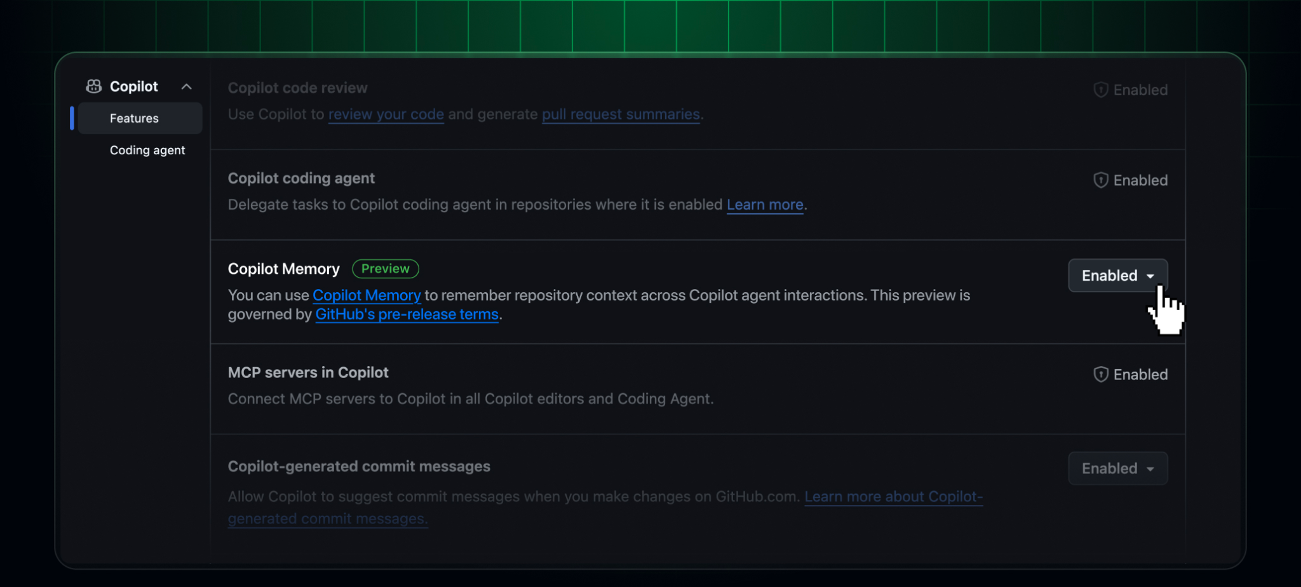Image resolution: width=1301 pixels, height=587 pixels.
Task: Select Features in the sidebar
Action: pyautogui.click(x=134, y=118)
